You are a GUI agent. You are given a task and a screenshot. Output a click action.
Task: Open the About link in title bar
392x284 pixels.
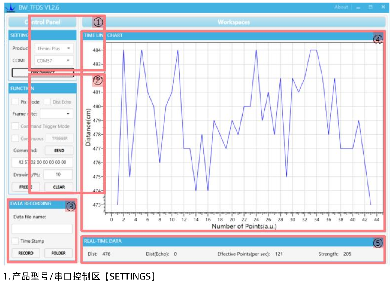[x=341, y=7]
